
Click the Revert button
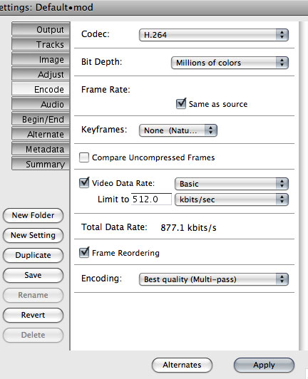[33, 315]
